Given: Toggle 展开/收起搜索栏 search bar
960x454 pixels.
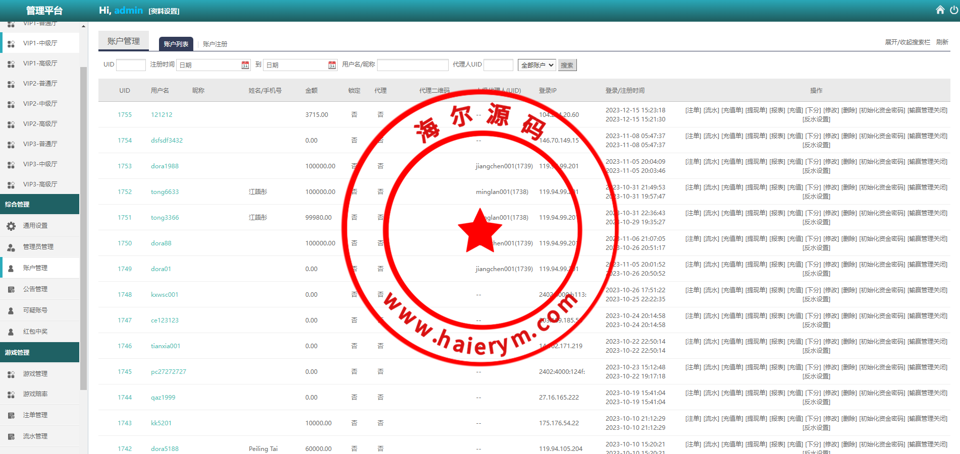Looking at the screenshot, I should [907, 42].
